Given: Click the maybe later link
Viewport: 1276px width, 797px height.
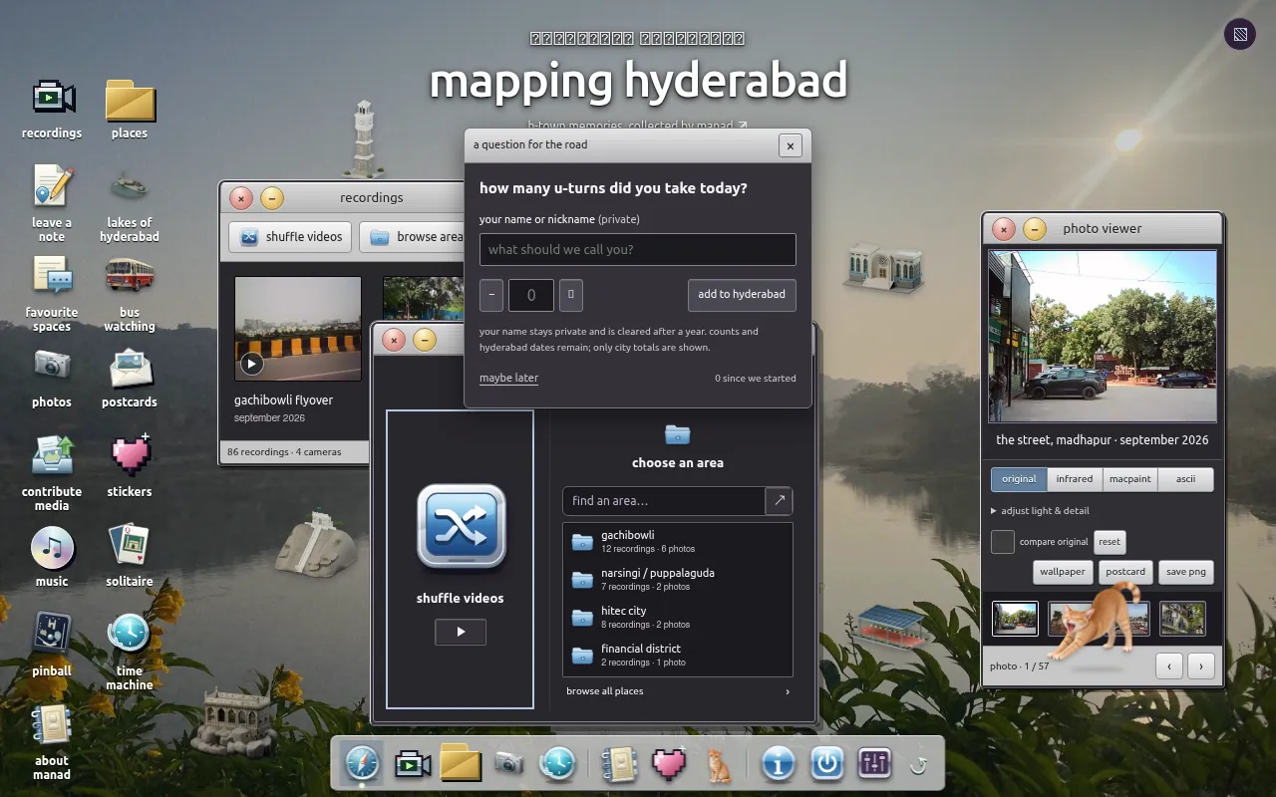Looking at the screenshot, I should [508, 379].
